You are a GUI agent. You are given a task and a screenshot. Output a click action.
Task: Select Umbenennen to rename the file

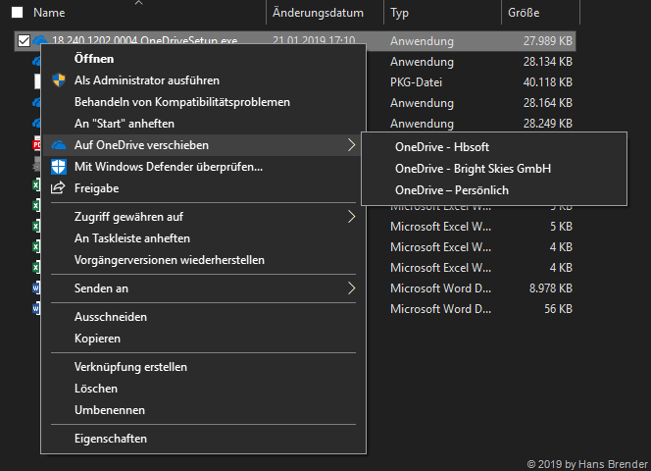[110, 410]
